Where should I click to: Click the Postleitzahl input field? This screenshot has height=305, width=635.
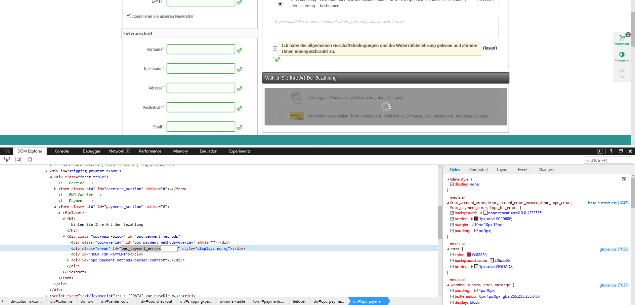tap(201, 107)
